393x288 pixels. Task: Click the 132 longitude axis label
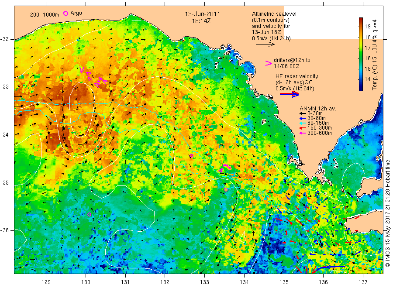coord(165,282)
